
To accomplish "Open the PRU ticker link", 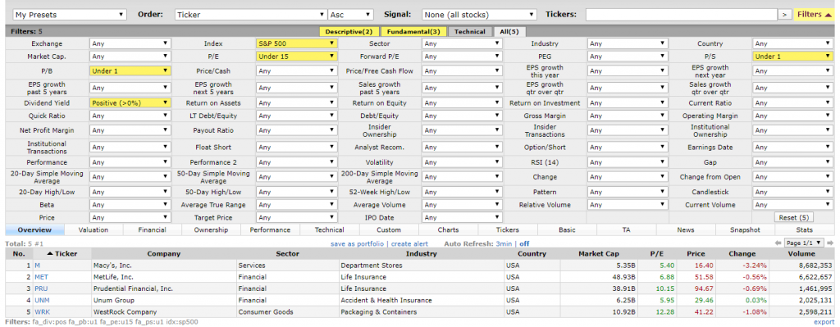I will (x=41, y=288).
